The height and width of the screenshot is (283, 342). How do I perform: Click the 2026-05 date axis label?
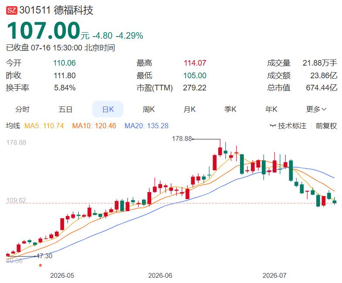tap(62, 276)
